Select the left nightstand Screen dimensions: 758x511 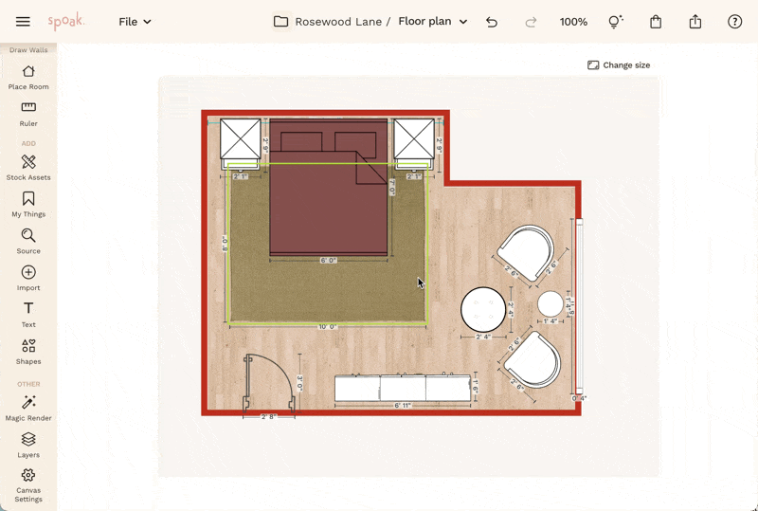pos(241,144)
